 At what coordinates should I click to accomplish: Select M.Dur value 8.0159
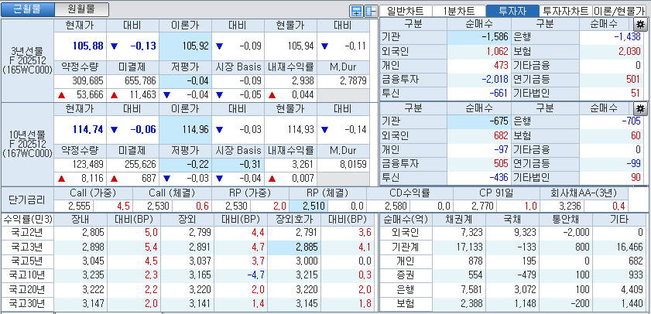(x=343, y=164)
